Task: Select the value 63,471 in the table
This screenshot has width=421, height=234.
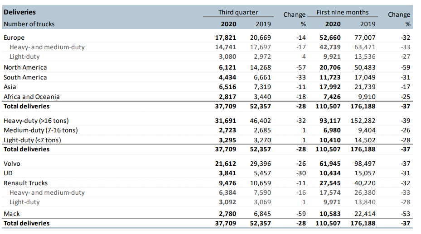Action: click(x=365, y=47)
